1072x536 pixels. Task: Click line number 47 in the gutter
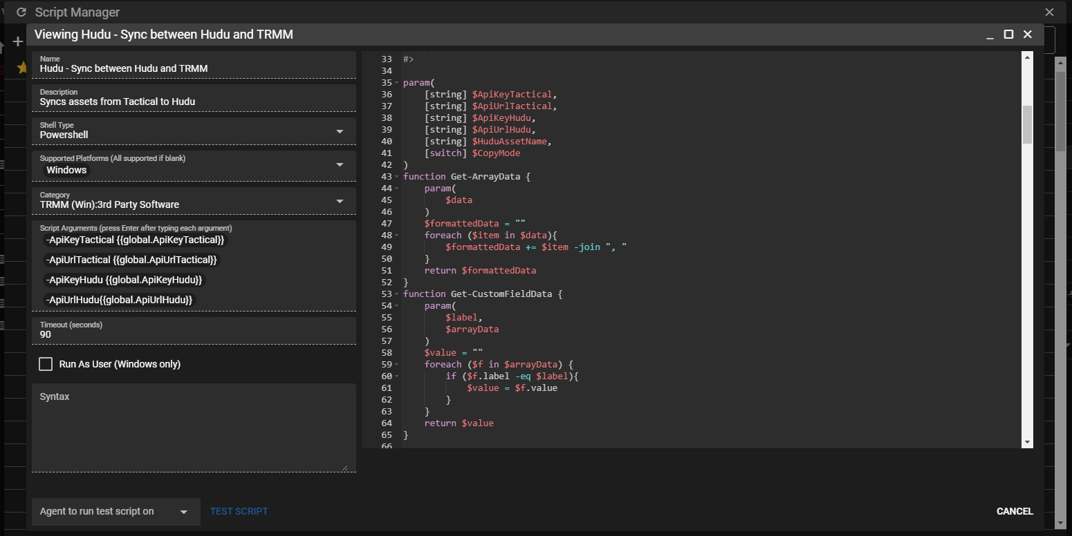[x=387, y=224]
